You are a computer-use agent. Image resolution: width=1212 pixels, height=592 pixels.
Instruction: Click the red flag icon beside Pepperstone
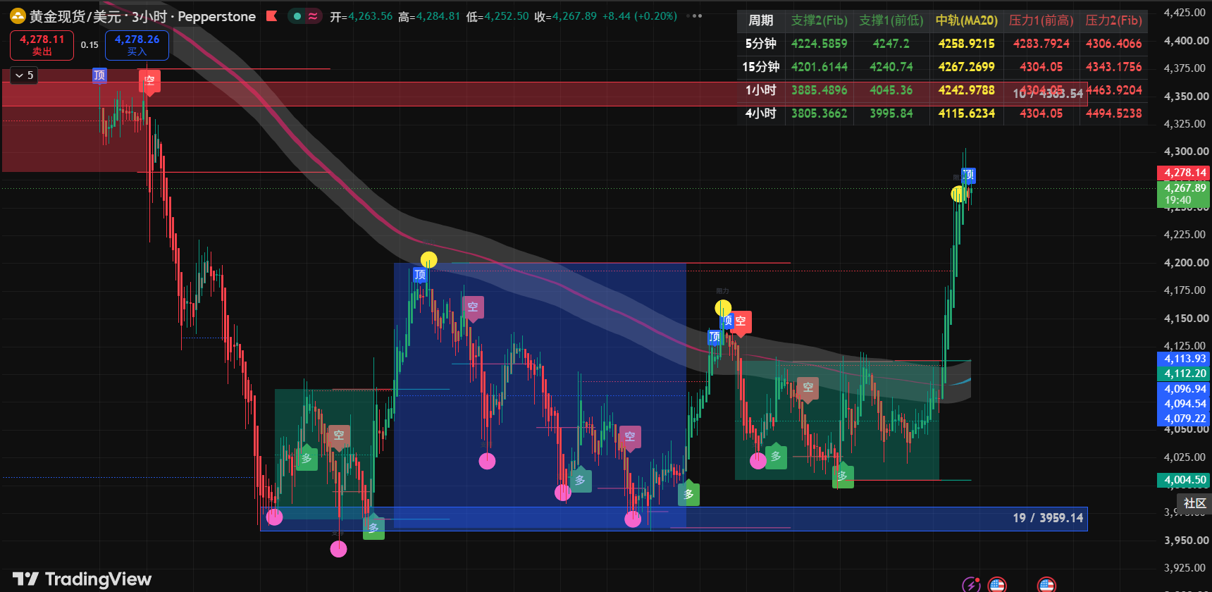pyautogui.click(x=271, y=16)
